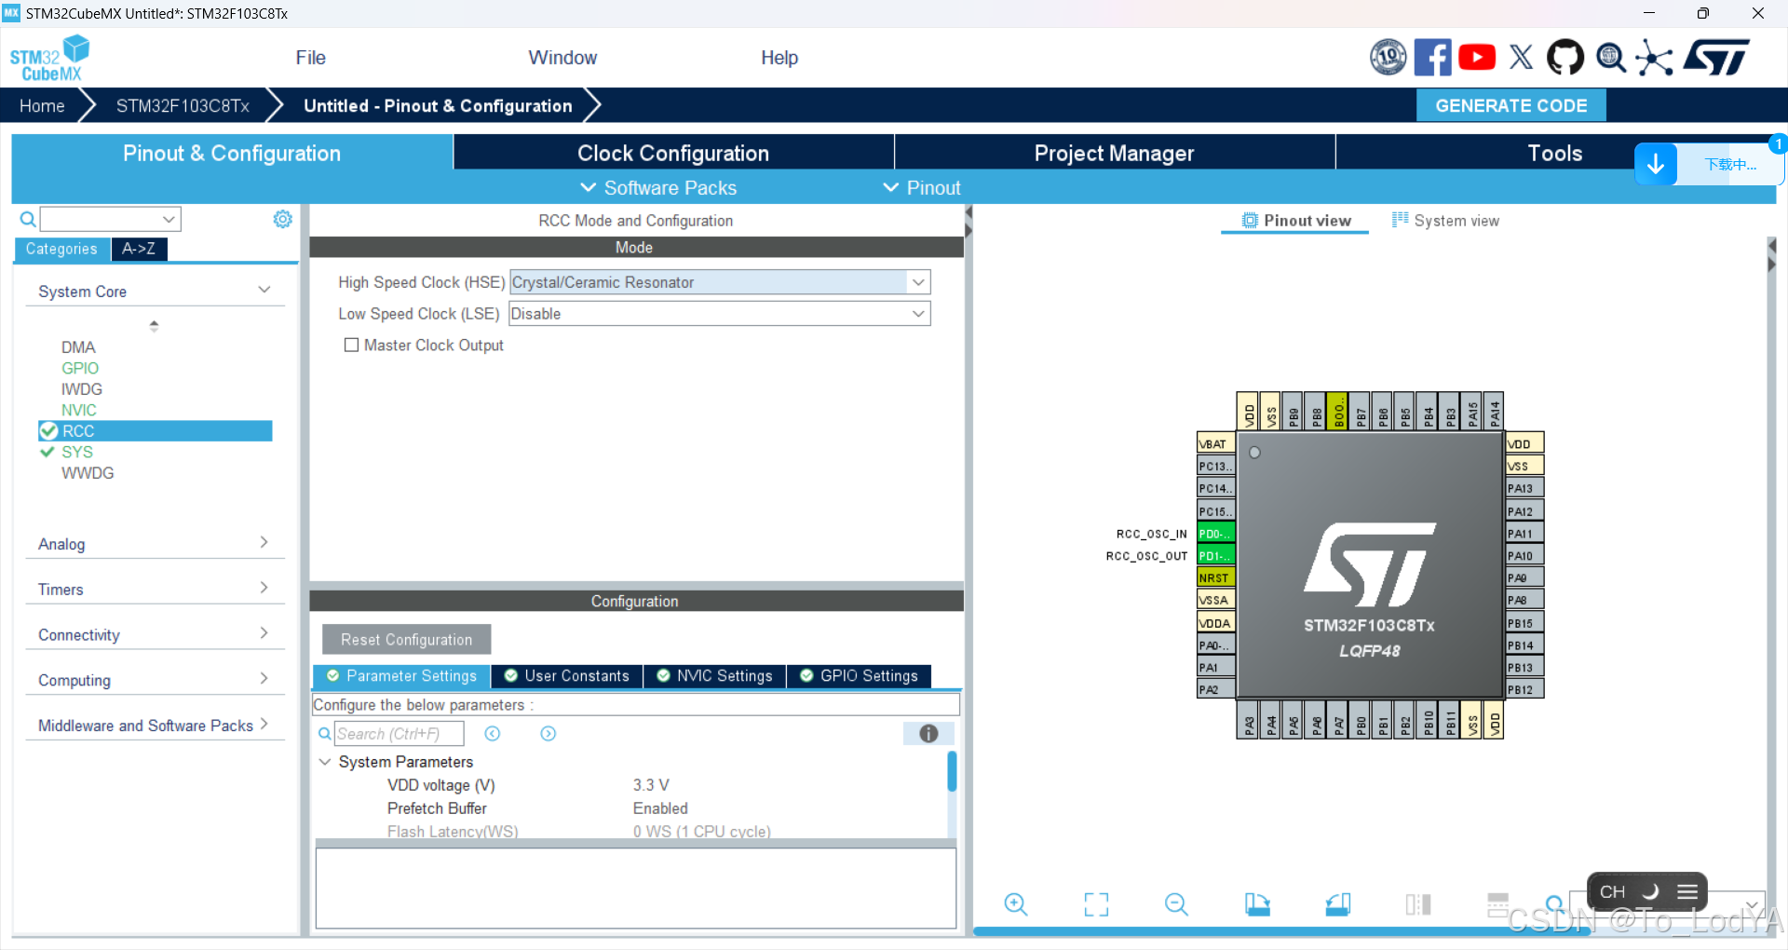The image size is (1788, 950).
Task: Go to previous search result arrow
Action: tap(493, 734)
